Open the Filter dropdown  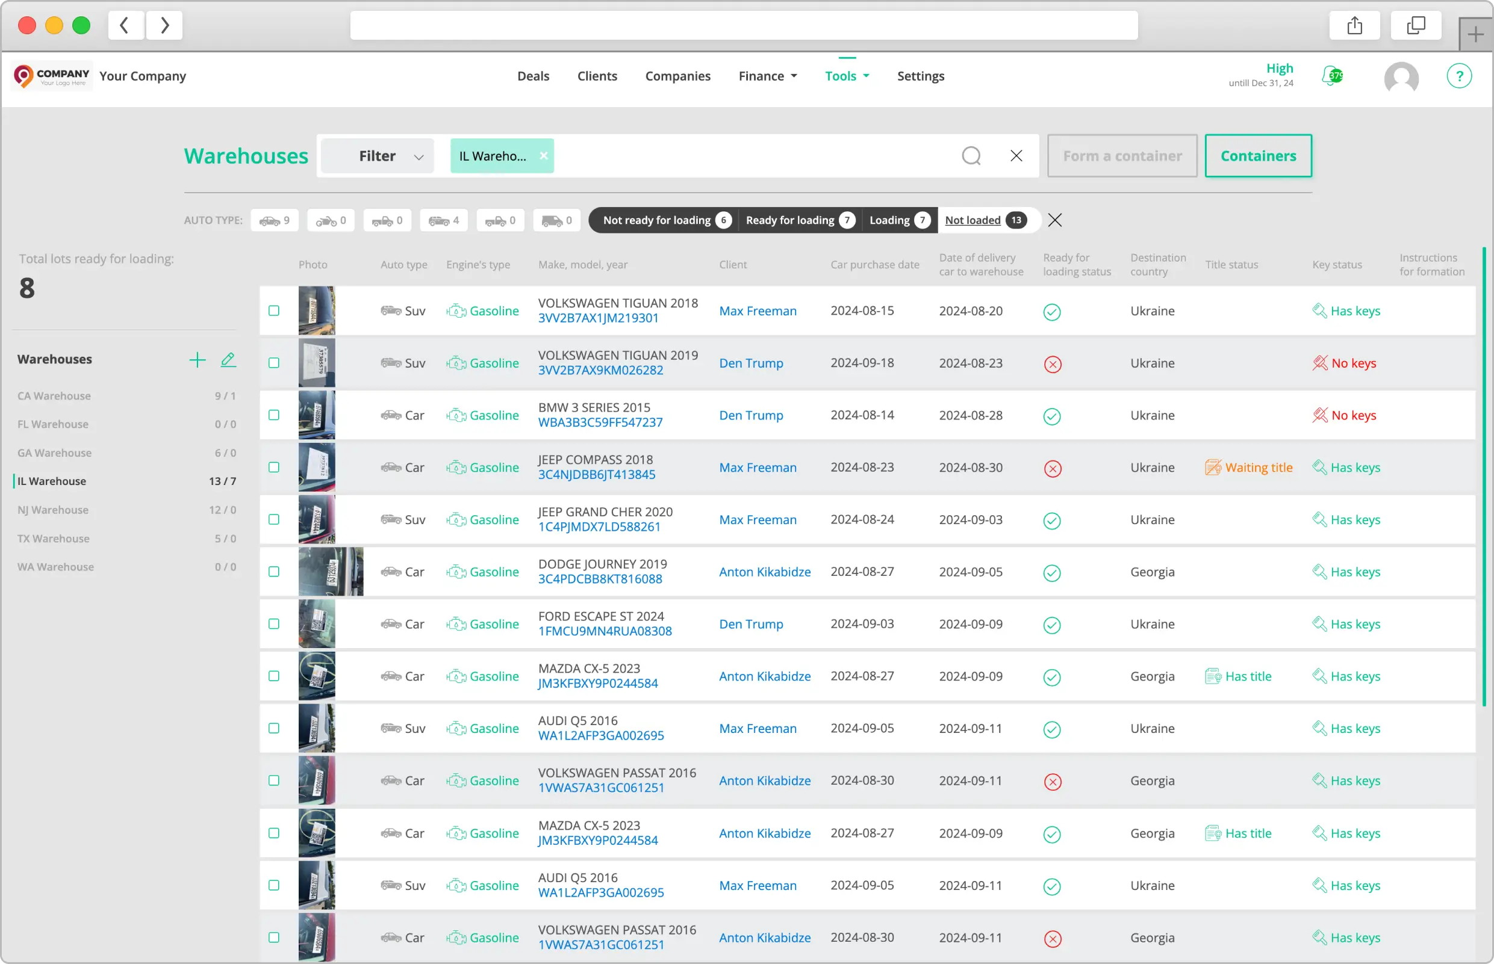point(377,156)
